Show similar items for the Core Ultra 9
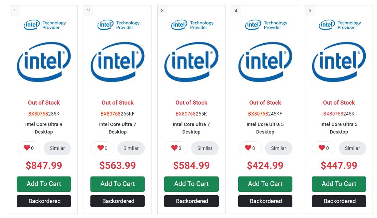Screen dimensions: 377x218 57,148
